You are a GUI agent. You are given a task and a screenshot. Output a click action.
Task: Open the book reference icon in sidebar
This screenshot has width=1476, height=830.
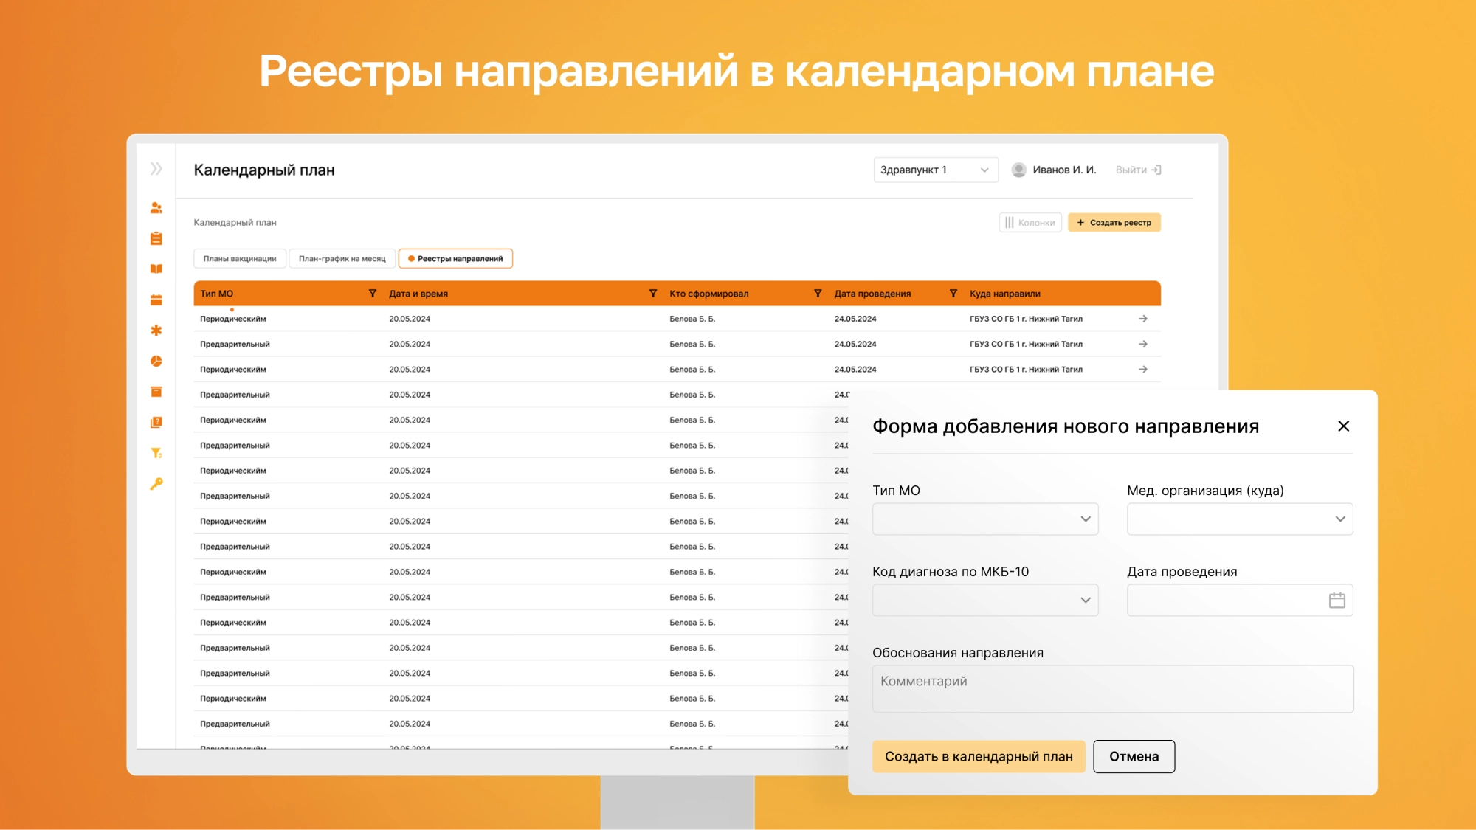[x=156, y=269]
